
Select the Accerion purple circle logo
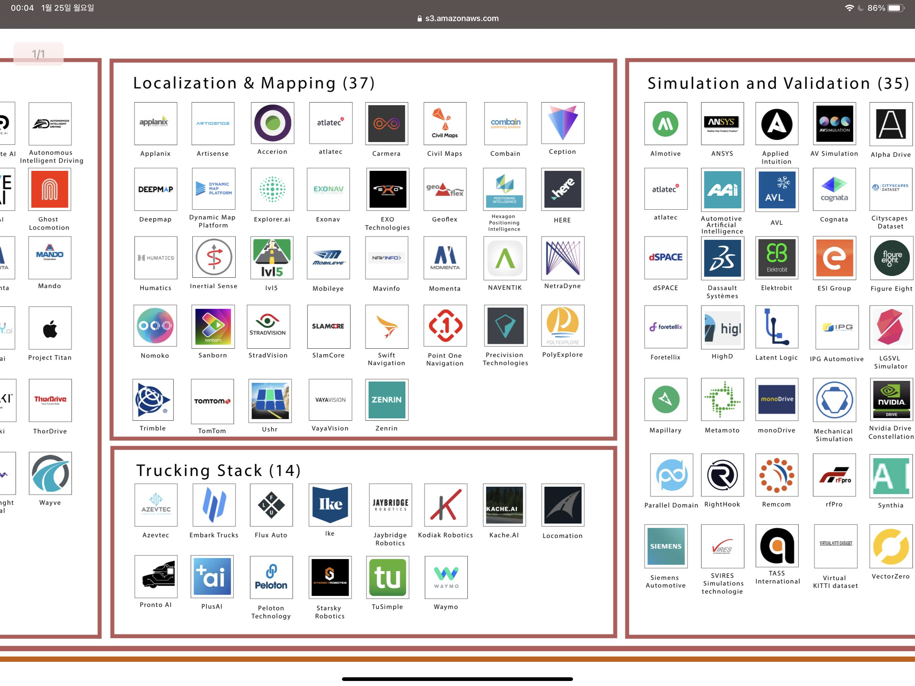[x=272, y=123]
